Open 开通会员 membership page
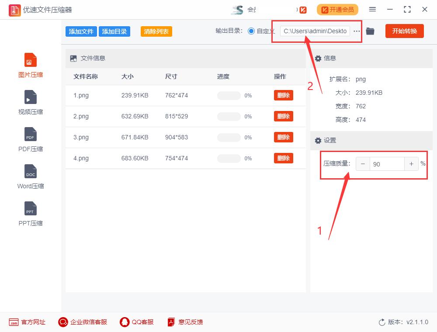Screen dimensions: 437x332 337,9
